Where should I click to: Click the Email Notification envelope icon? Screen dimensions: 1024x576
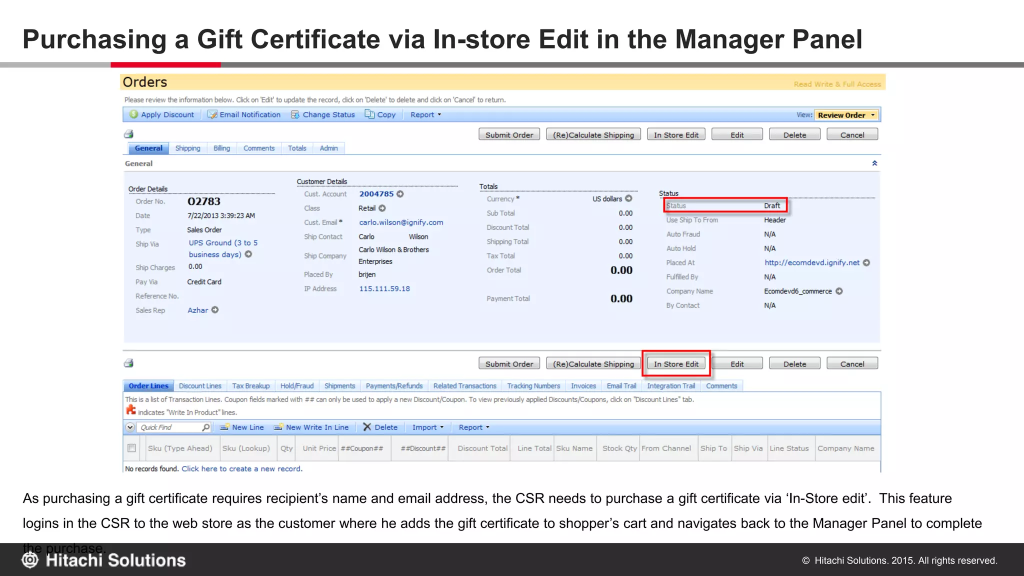(x=212, y=114)
